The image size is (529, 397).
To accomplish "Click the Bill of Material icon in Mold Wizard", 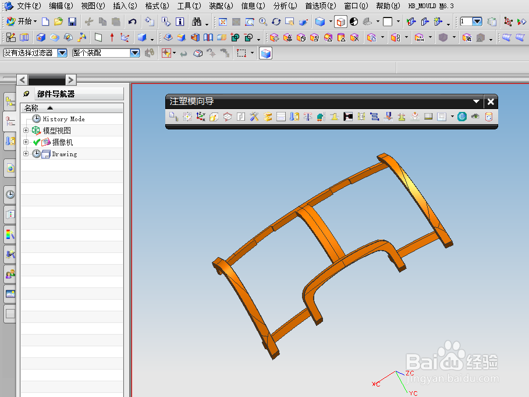I will (428, 117).
